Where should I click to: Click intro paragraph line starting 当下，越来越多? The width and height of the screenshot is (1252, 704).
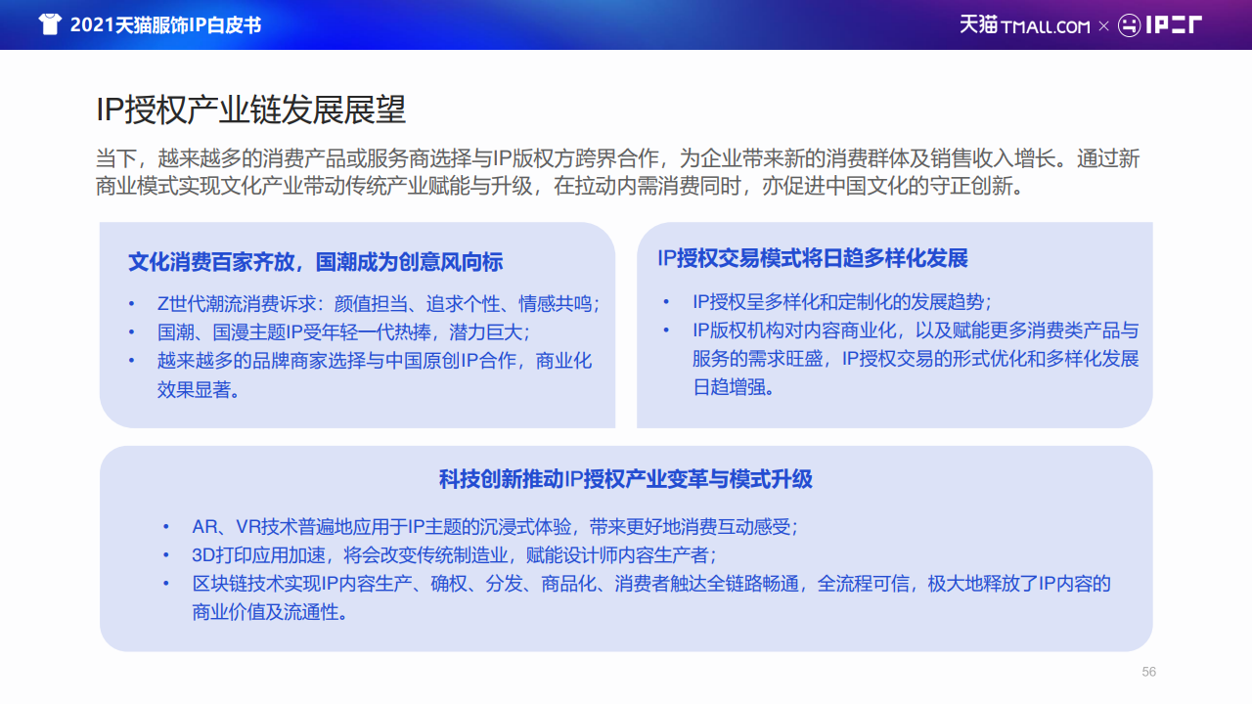pyautogui.click(x=618, y=158)
